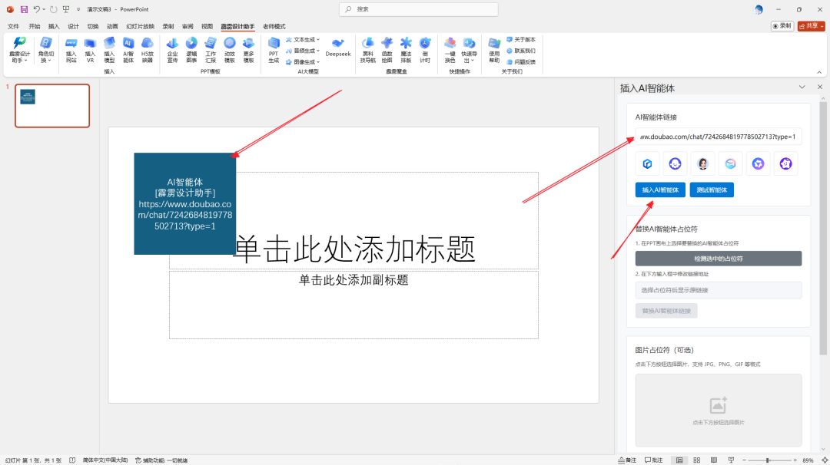Click the PPT生成 ribbon icon
This screenshot has width=830, height=465.
click(274, 50)
